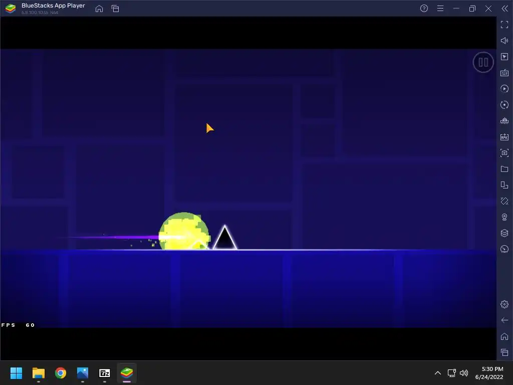Click the yellow player ball in the game

point(184,231)
